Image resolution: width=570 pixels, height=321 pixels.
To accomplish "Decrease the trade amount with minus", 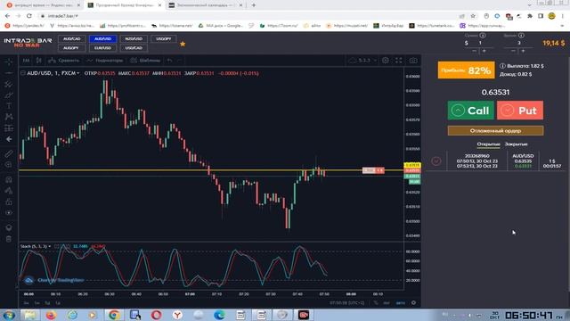I will point(474,51).
